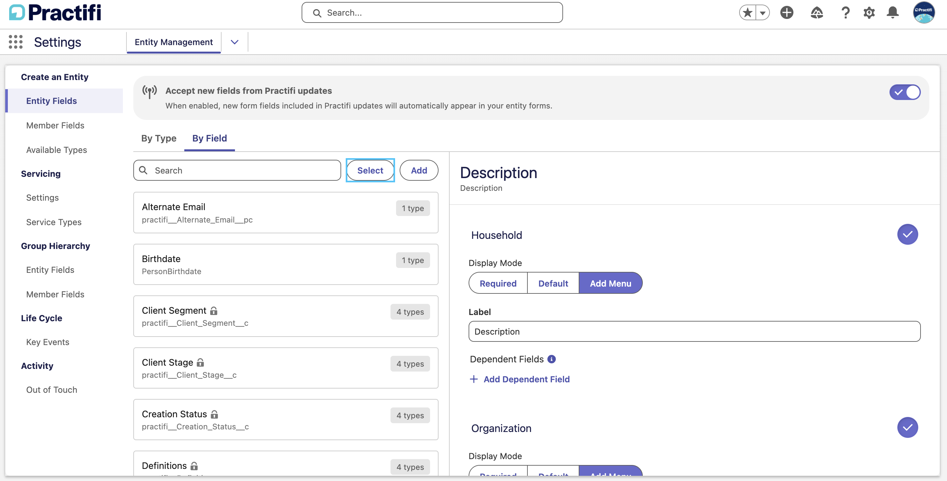This screenshot has width=947, height=481.
Task: Click the lock icon next to Client Stage
Action: 200,363
